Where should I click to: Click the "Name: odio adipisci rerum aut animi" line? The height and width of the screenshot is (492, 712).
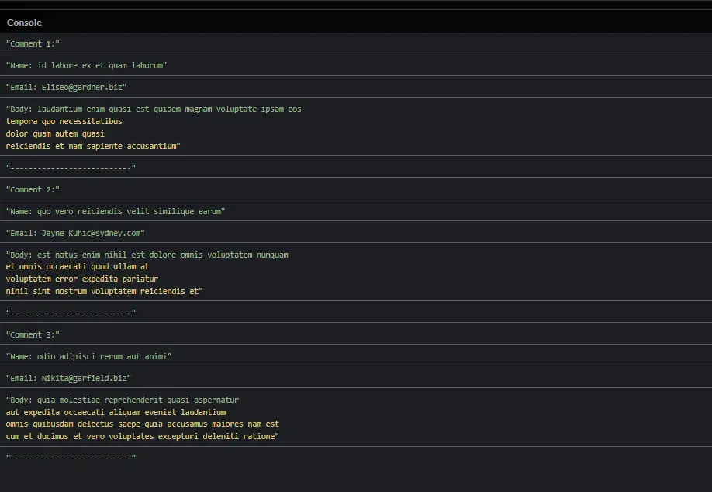click(88, 356)
